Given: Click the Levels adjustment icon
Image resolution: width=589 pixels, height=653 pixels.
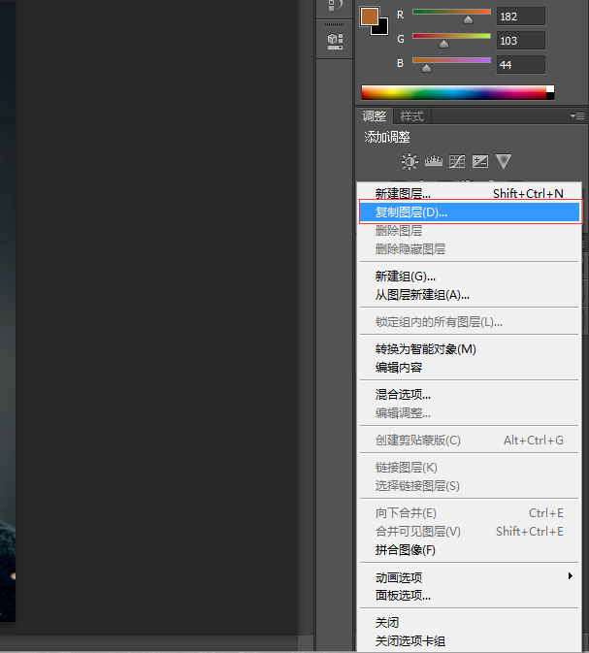Looking at the screenshot, I should pos(434,161).
